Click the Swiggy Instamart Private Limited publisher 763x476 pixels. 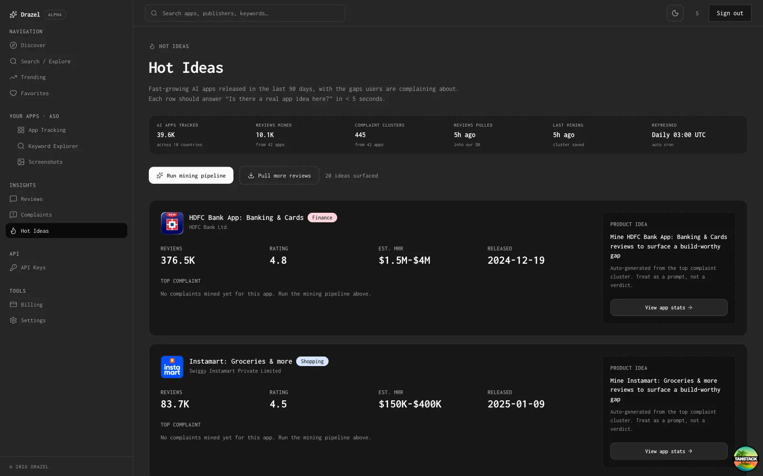tap(235, 371)
